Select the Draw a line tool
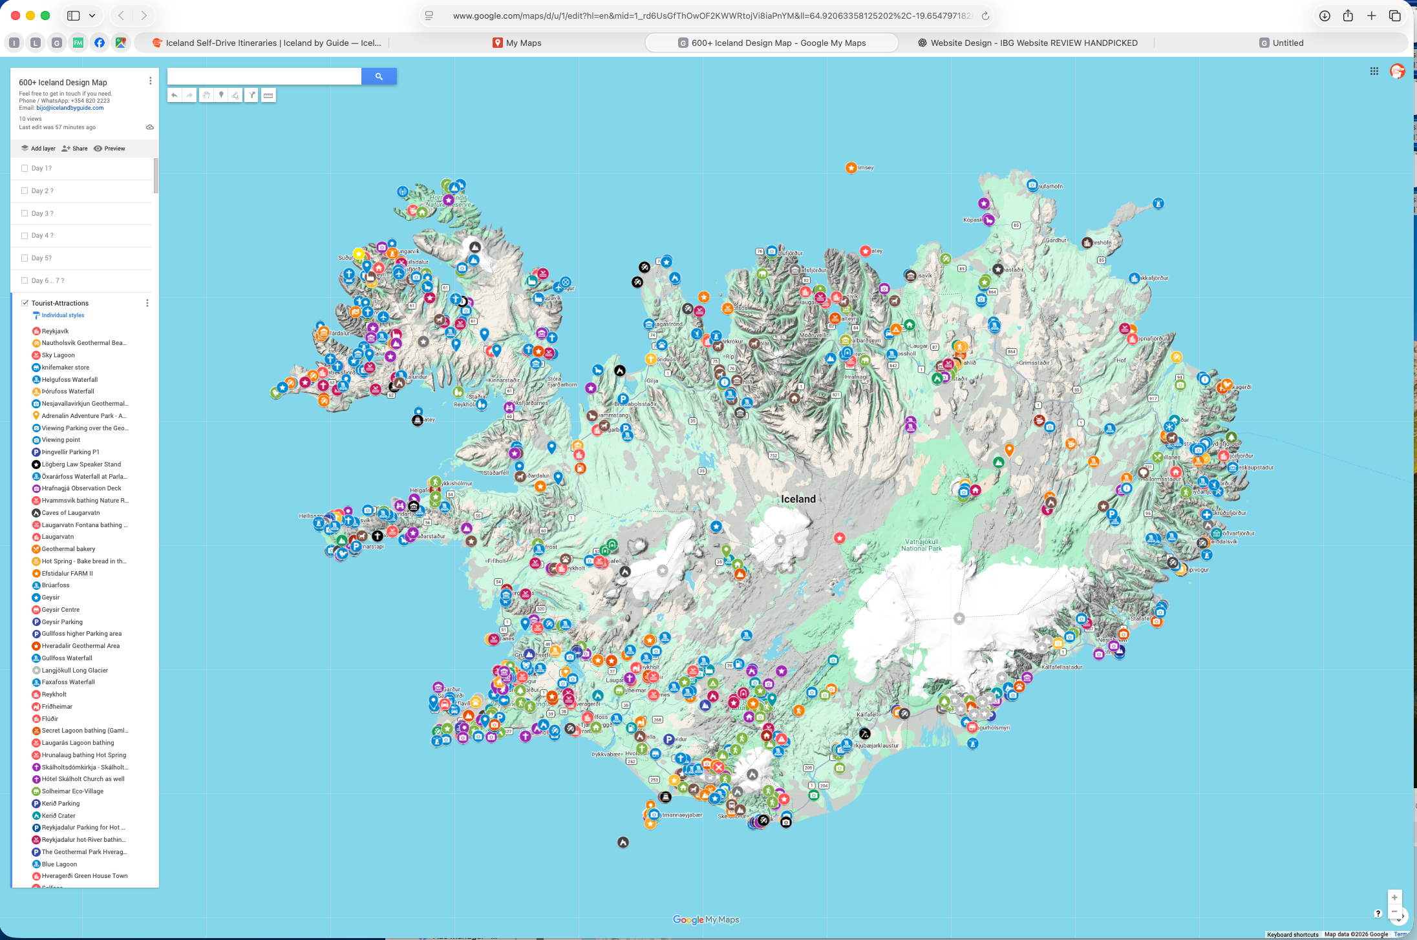The image size is (1417, 940). [236, 95]
